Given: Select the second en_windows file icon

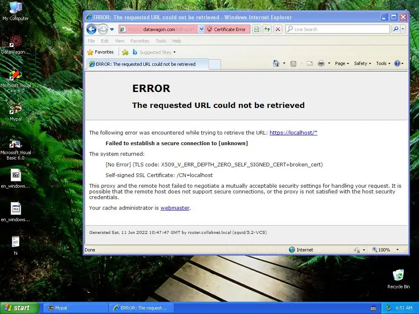Looking at the screenshot, I should (16, 212).
